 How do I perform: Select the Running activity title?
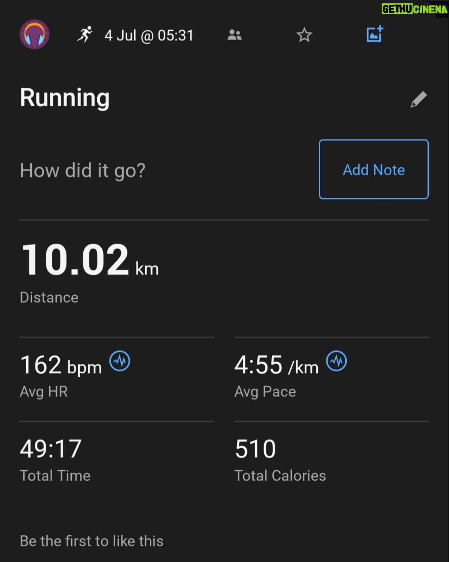pos(65,98)
